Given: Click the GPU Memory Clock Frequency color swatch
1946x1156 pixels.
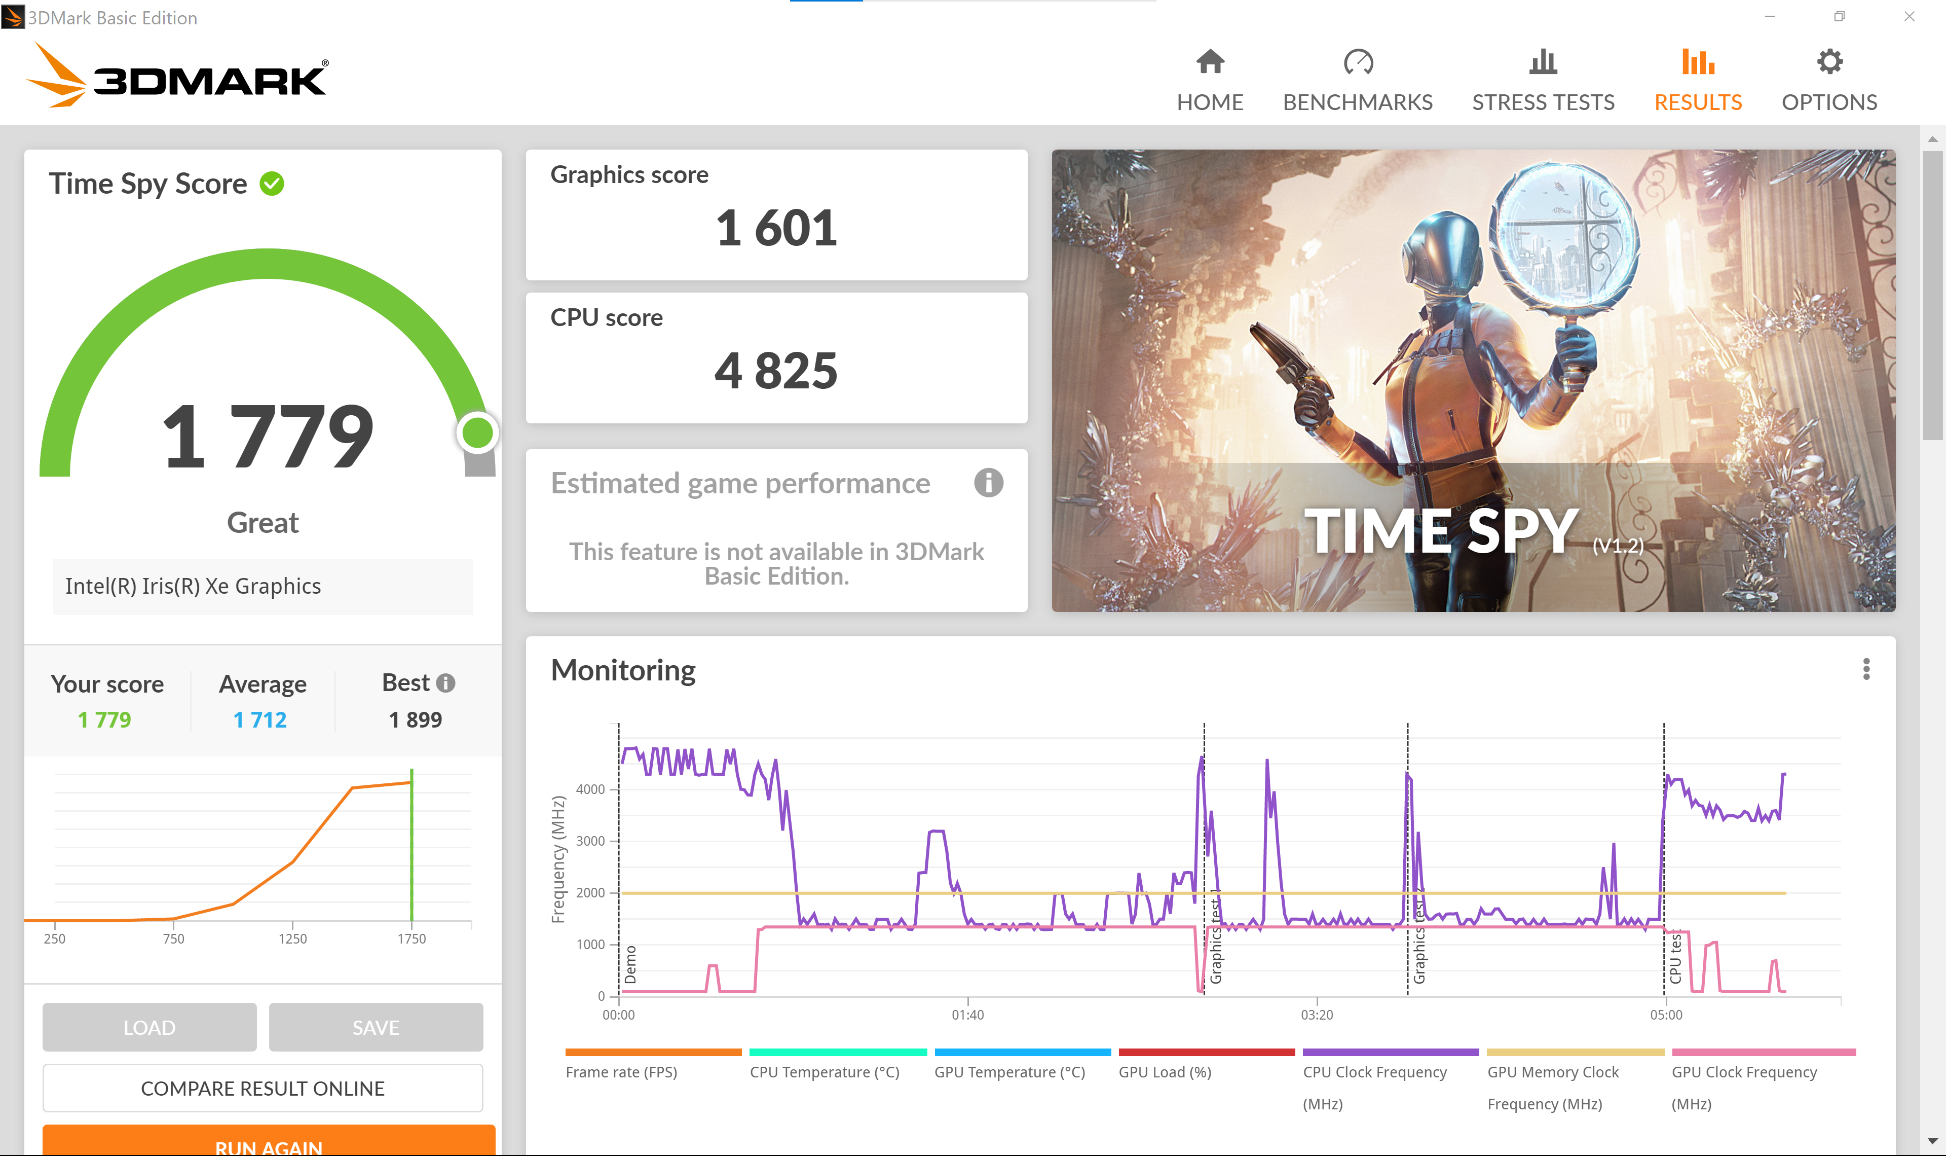Looking at the screenshot, I should 1575,1053.
